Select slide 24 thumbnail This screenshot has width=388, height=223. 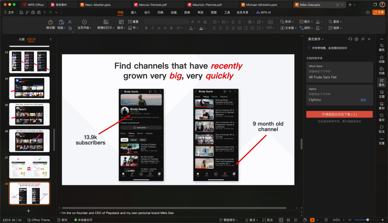click(x=29, y=88)
